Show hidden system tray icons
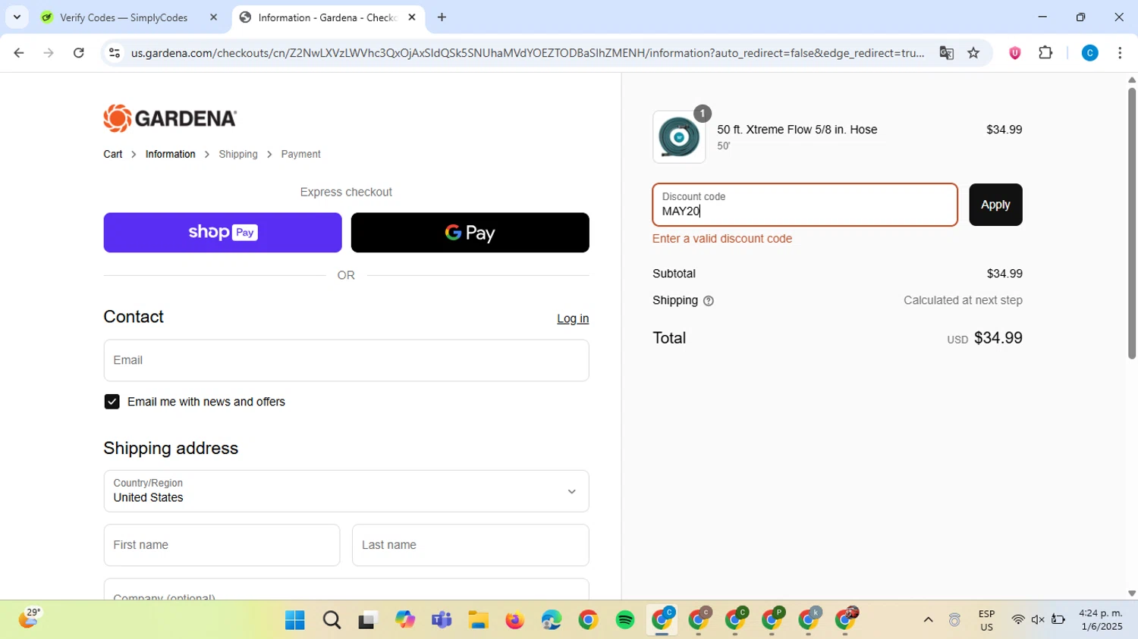The image size is (1138, 639). tap(928, 620)
